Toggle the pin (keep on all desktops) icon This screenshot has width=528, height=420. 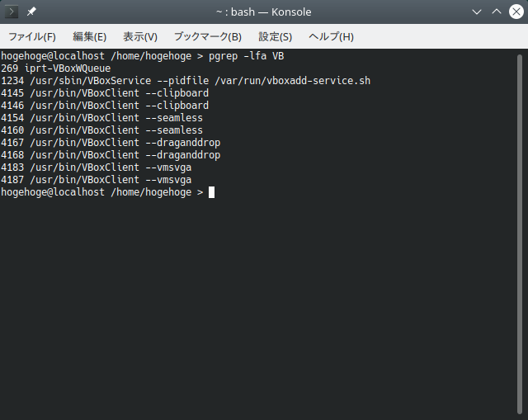[31, 12]
